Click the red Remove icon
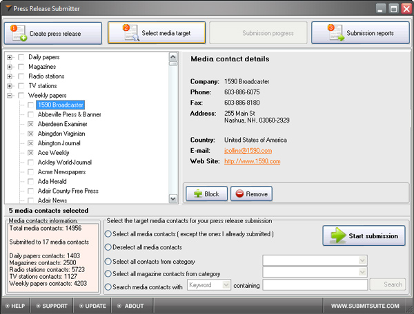This screenshot has height=314, width=414. click(x=239, y=193)
